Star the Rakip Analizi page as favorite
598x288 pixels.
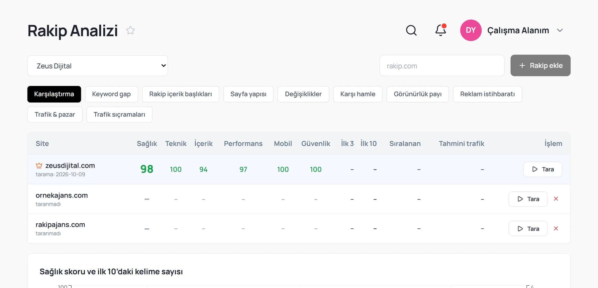130,31
